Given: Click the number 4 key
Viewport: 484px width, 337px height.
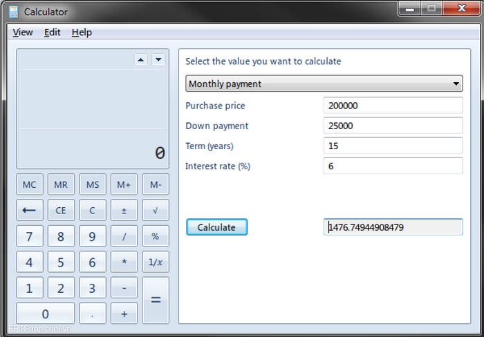Looking at the screenshot, I should click(x=30, y=262).
